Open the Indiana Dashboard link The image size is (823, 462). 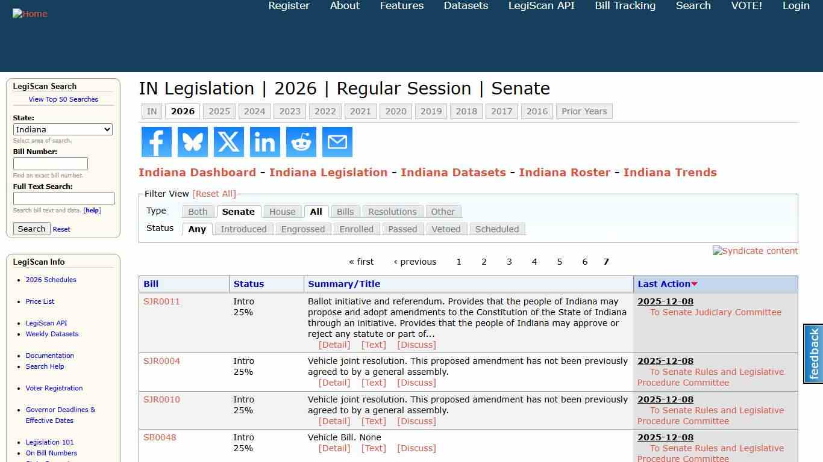click(x=197, y=172)
